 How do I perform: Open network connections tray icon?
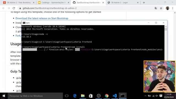pos(153,96)
